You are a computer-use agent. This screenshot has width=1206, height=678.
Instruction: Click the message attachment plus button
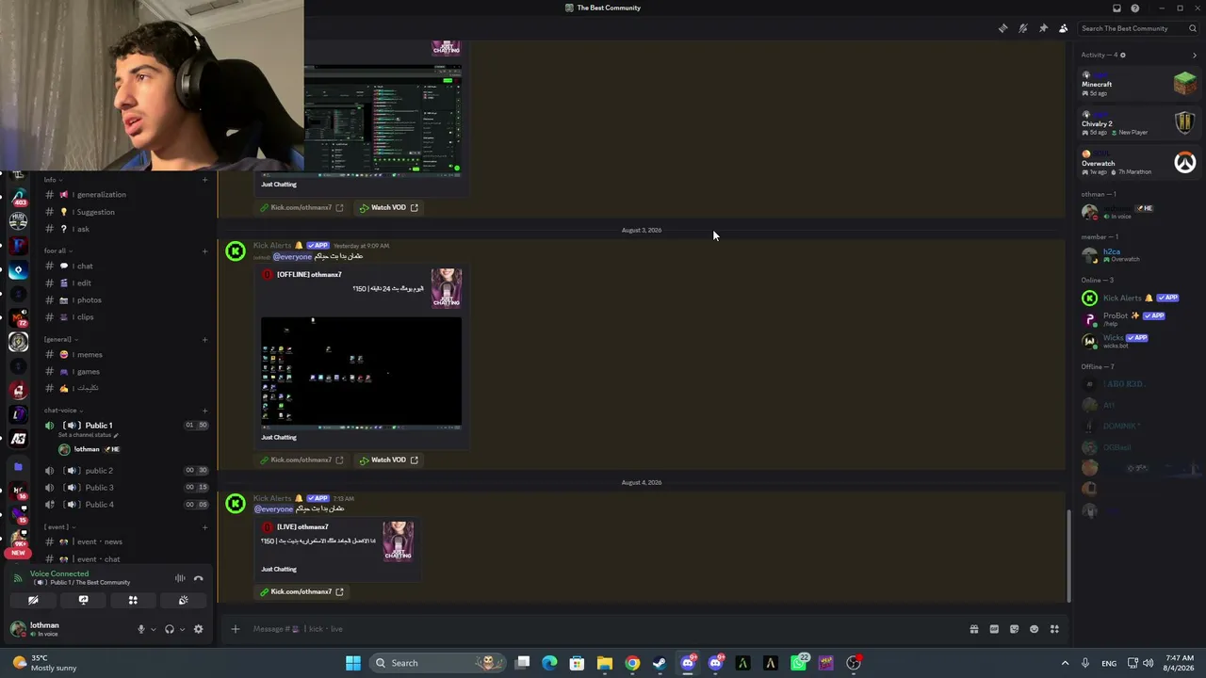click(236, 629)
